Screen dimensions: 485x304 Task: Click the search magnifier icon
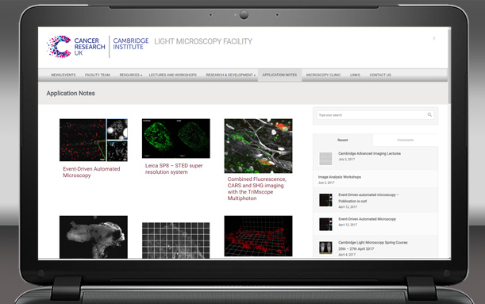tap(429, 115)
